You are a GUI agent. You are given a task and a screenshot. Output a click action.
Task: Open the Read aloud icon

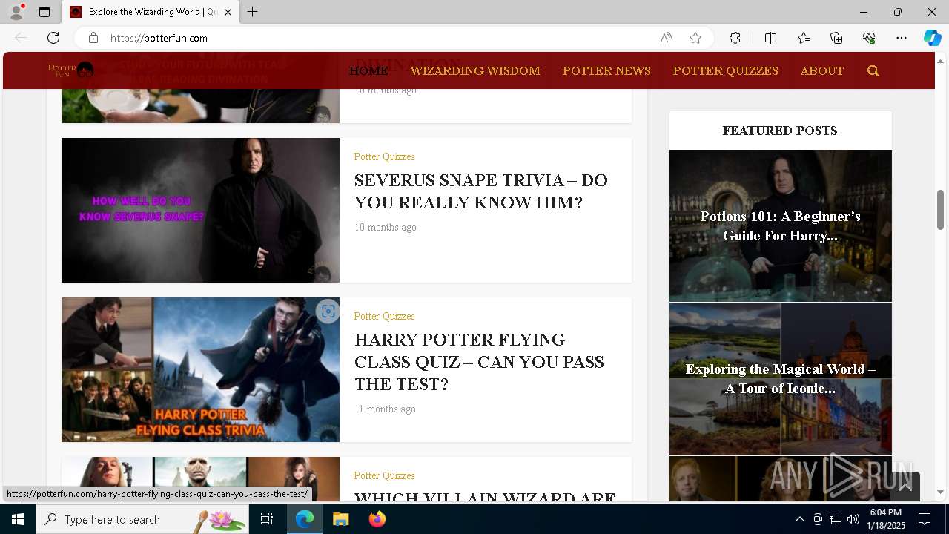click(x=666, y=38)
